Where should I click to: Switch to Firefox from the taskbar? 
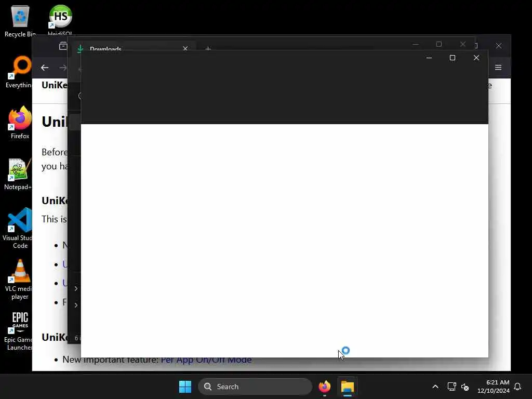pyautogui.click(x=325, y=387)
